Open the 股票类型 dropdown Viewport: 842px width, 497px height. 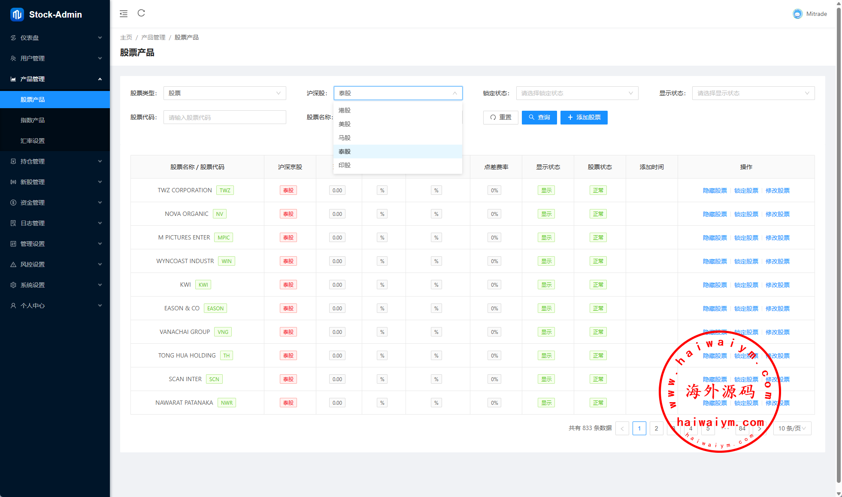pyautogui.click(x=224, y=93)
